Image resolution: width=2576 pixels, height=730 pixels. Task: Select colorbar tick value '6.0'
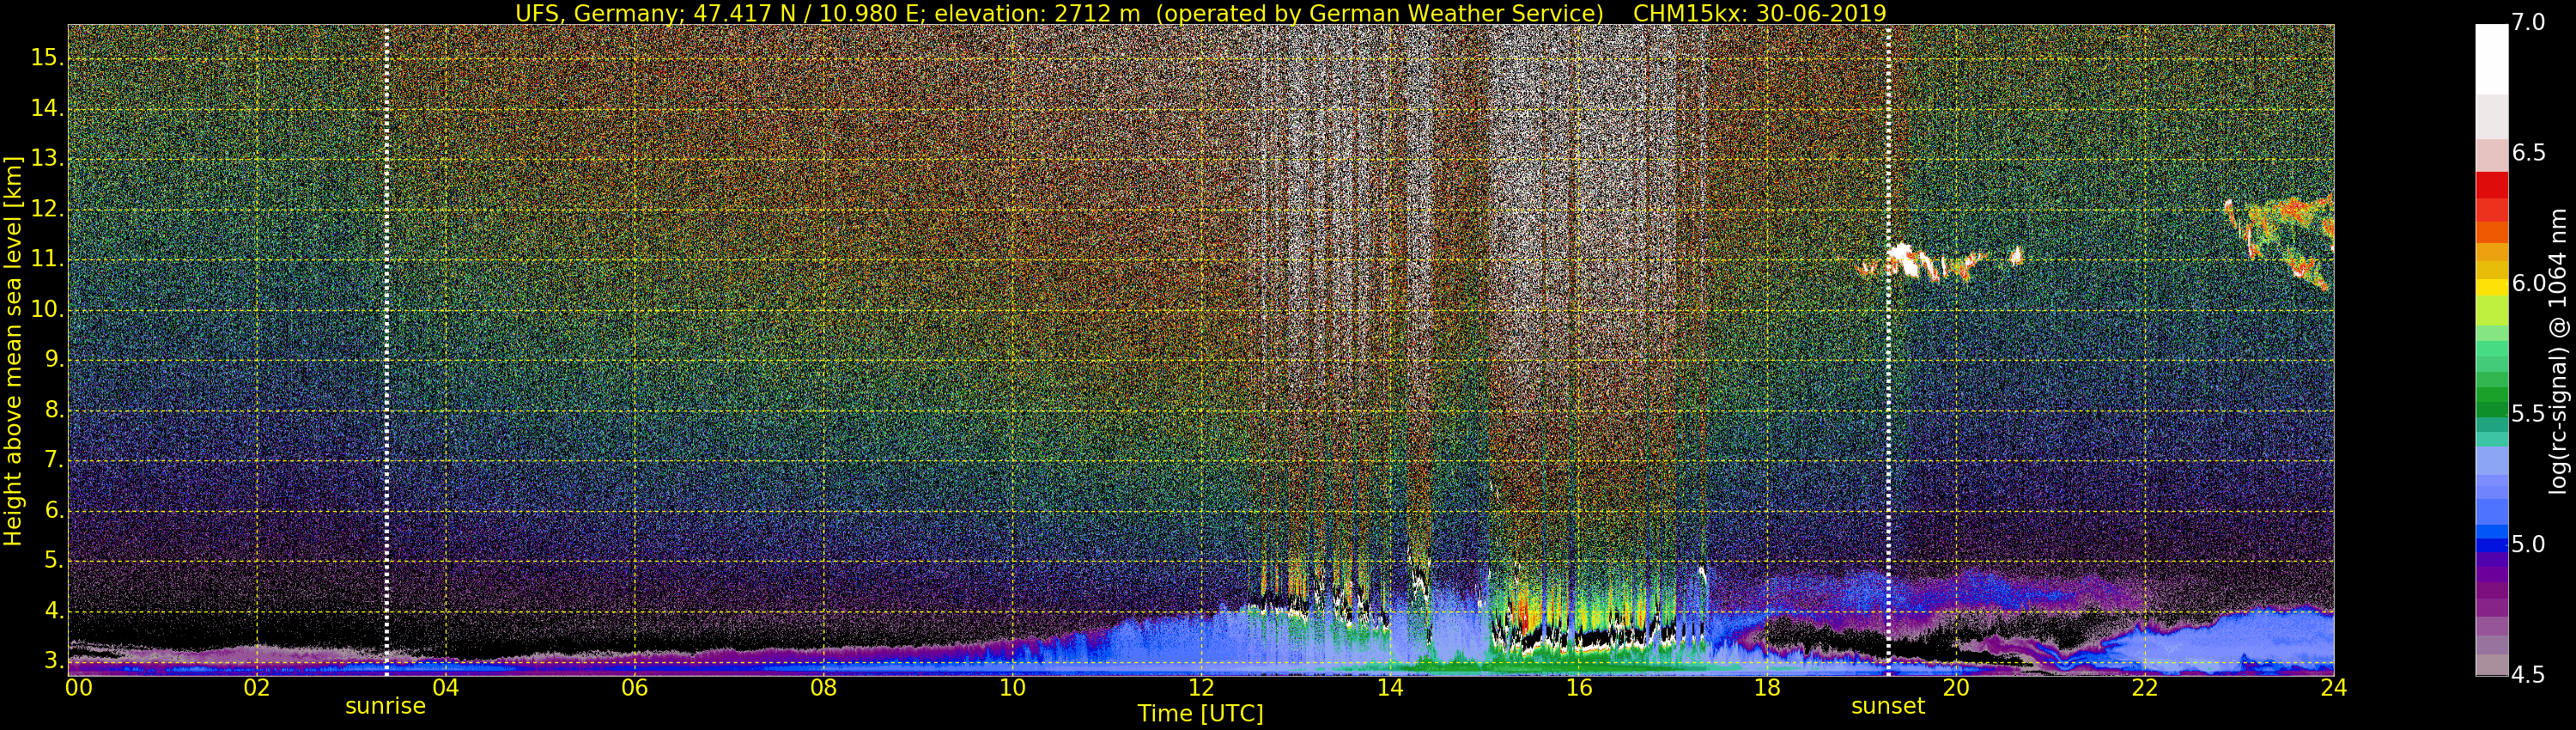coord(2528,284)
